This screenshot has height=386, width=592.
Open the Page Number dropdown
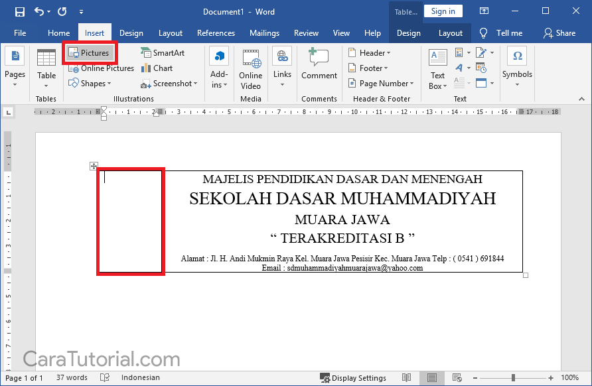tap(380, 84)
